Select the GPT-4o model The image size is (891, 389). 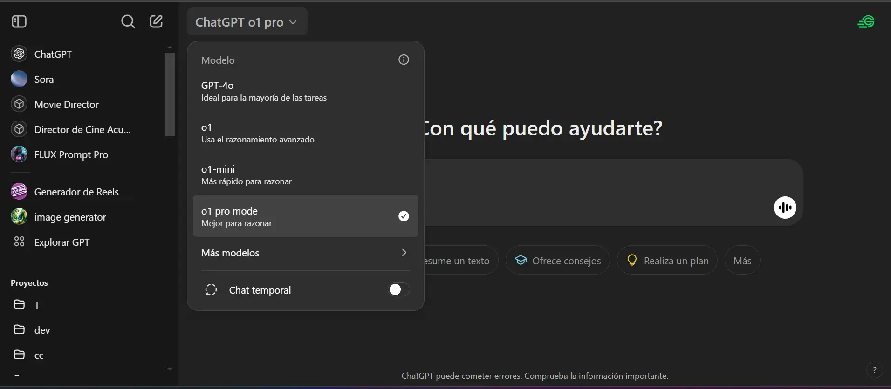pyautogui.click(x=305, y=91)
